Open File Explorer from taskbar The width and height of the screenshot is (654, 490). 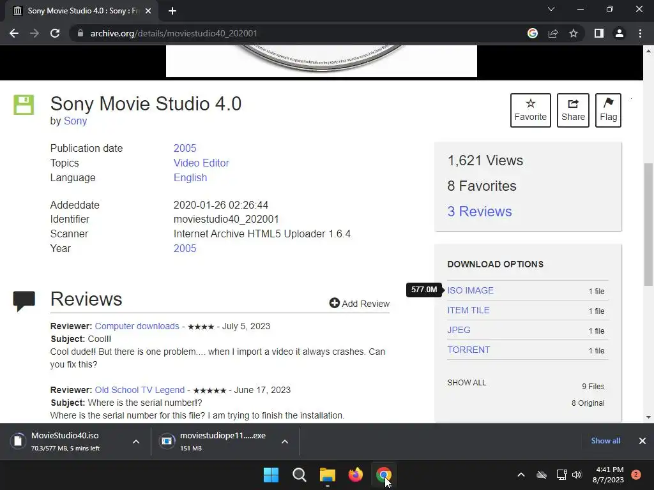328,475
